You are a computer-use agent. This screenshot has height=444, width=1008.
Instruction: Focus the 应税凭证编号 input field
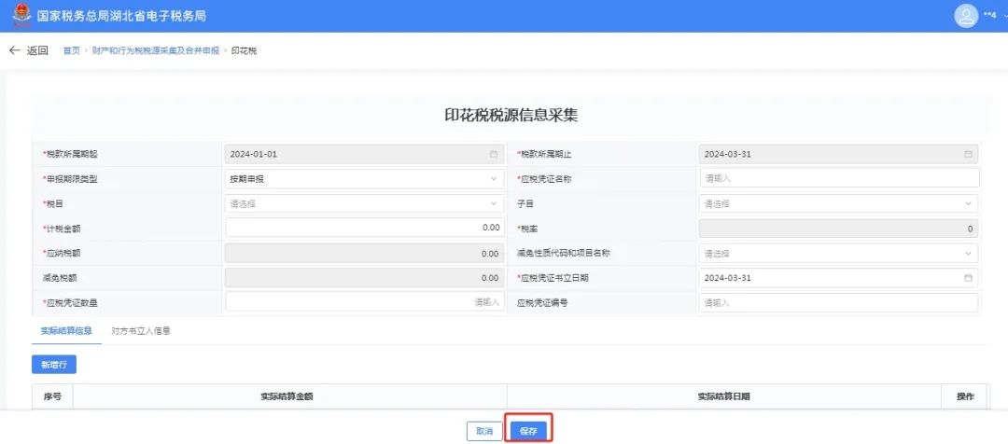839,302
